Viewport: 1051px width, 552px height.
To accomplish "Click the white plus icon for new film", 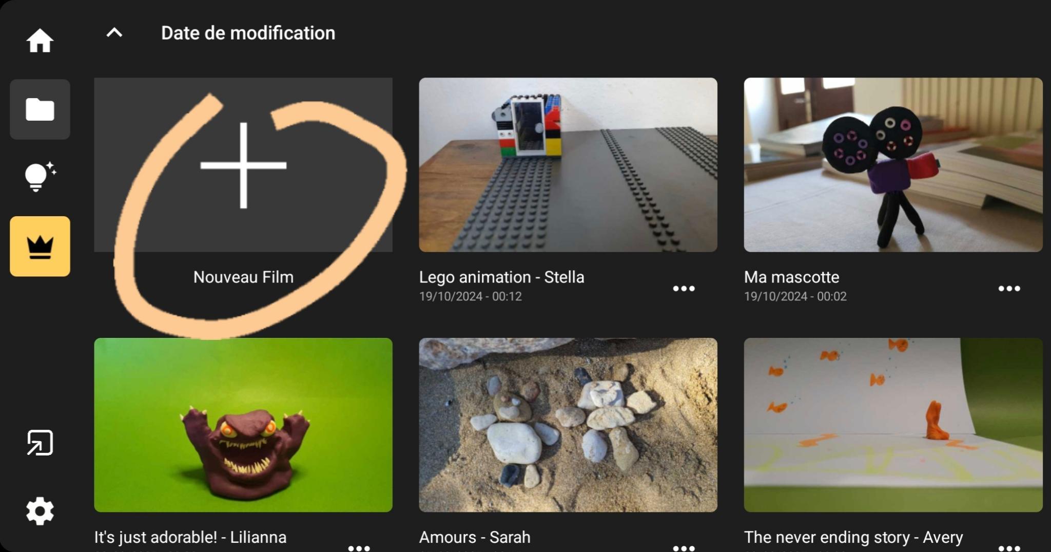I will [243, 165].
